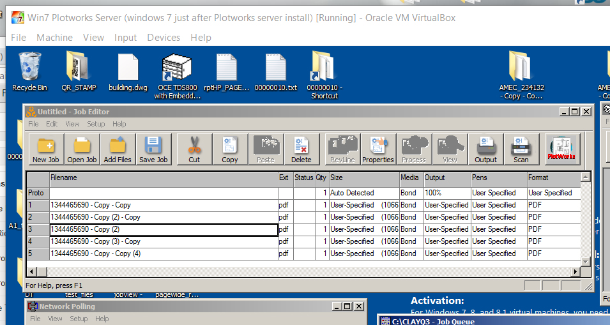The height and width of the screenshot is (325, 610).
Task: Open VirtualBox View menu
Action: [x=93, y=38]
